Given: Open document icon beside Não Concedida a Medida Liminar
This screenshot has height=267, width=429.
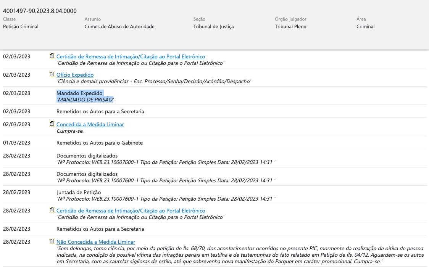Looking at the screenshot, I should pos(52,242).
